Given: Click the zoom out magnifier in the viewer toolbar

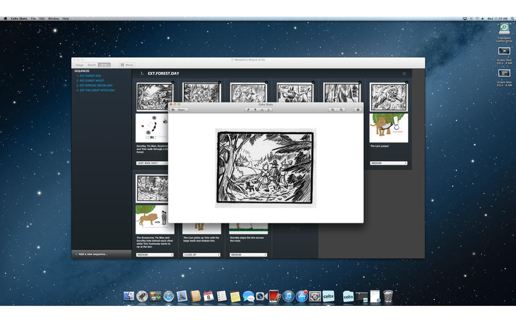Looking at the screenshot, I should click(x=333, y=109).
